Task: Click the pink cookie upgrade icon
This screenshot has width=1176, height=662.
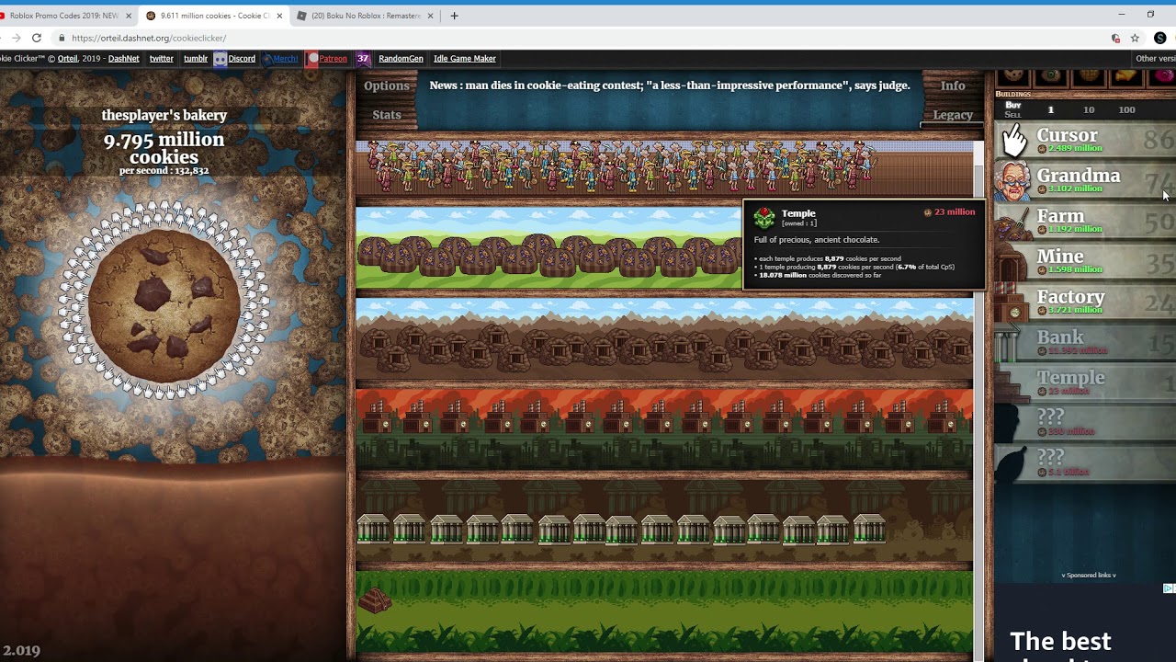Action: 1163,76
